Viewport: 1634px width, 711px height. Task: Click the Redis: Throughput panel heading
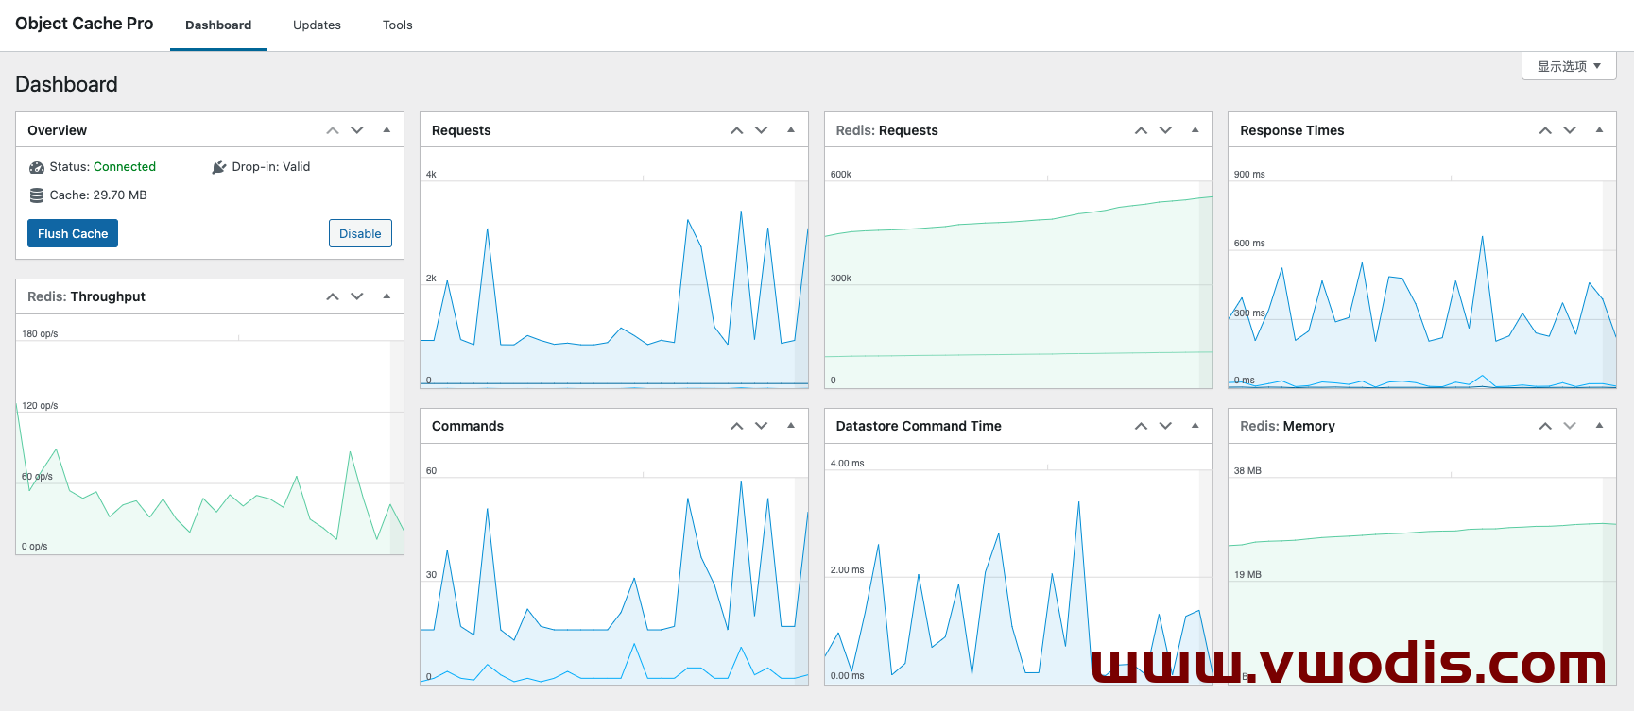coord(86,296)
